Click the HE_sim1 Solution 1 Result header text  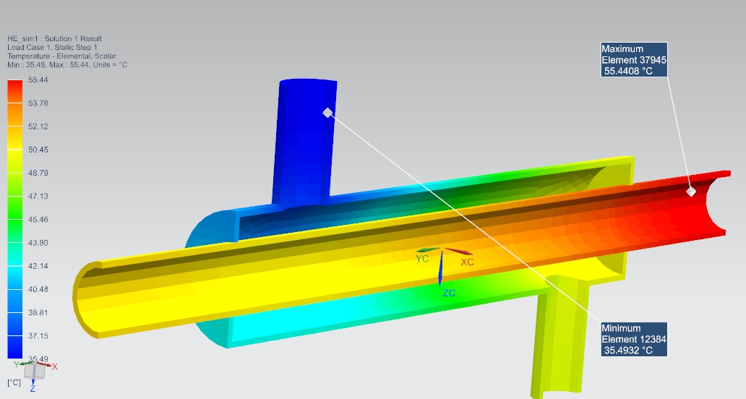pos(54,38)
